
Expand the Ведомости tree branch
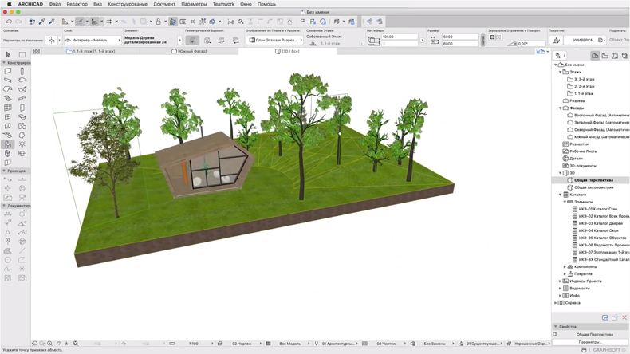pyautogui.click(x=560, y=289)
